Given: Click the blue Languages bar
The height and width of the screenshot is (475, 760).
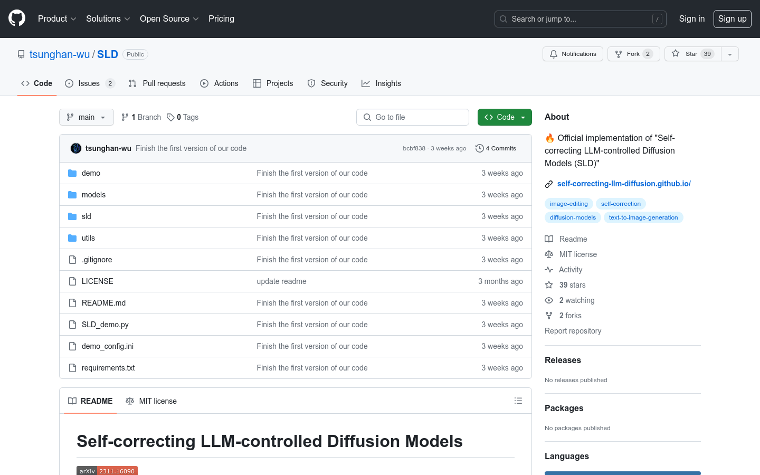Looking at the screenshot, I should 622,473.
